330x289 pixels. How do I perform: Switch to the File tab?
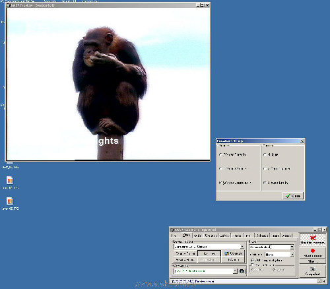(174, 236)
